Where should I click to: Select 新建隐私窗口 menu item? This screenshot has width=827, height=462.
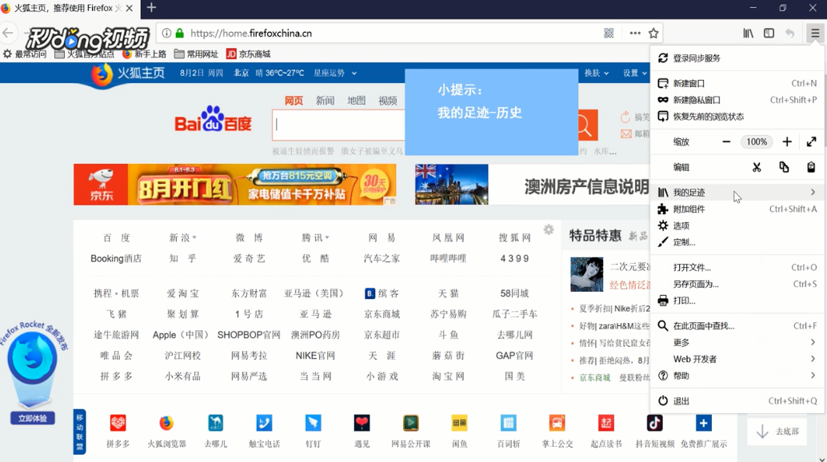pos(738,100)
